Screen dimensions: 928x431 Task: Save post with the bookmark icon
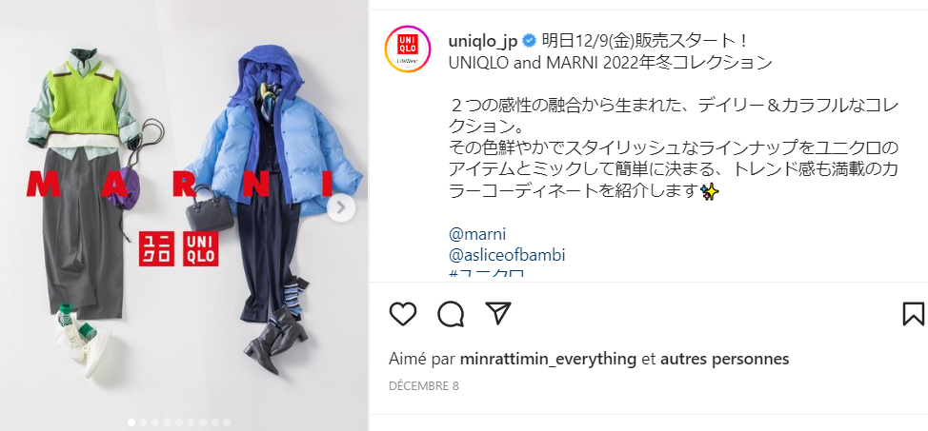pyautogui.click(x=913, y=314)
